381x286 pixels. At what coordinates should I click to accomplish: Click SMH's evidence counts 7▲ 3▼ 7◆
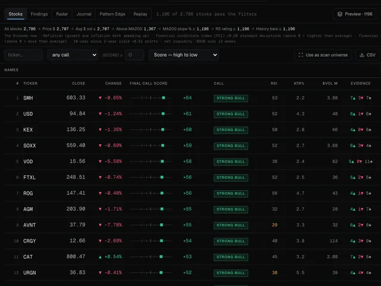click(361, 98)
